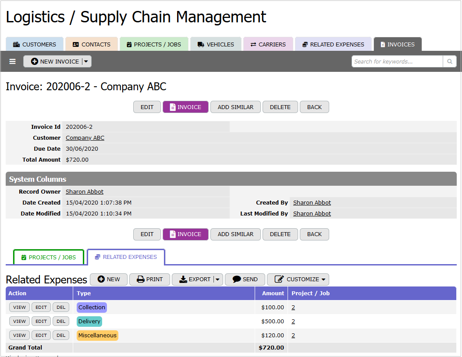Switch to the Vehicles tab

[216, 45]
